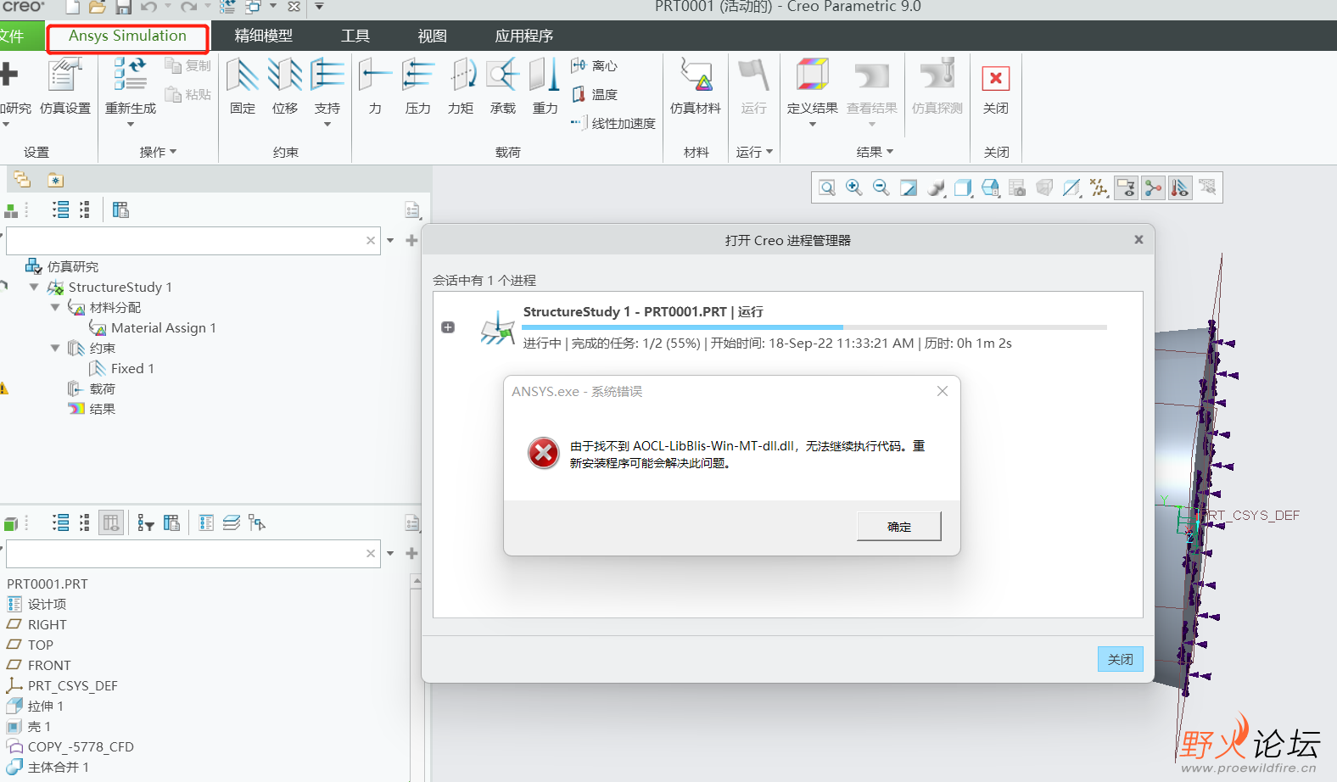
Task: Click the Bearing (承载) load tool
Action: tap(503, 86)
